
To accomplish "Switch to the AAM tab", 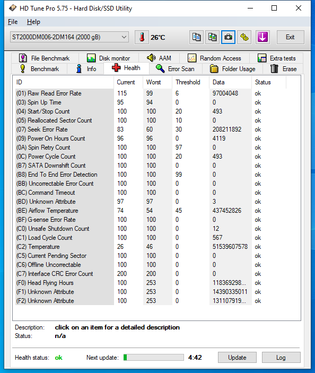I will (159, 58).
